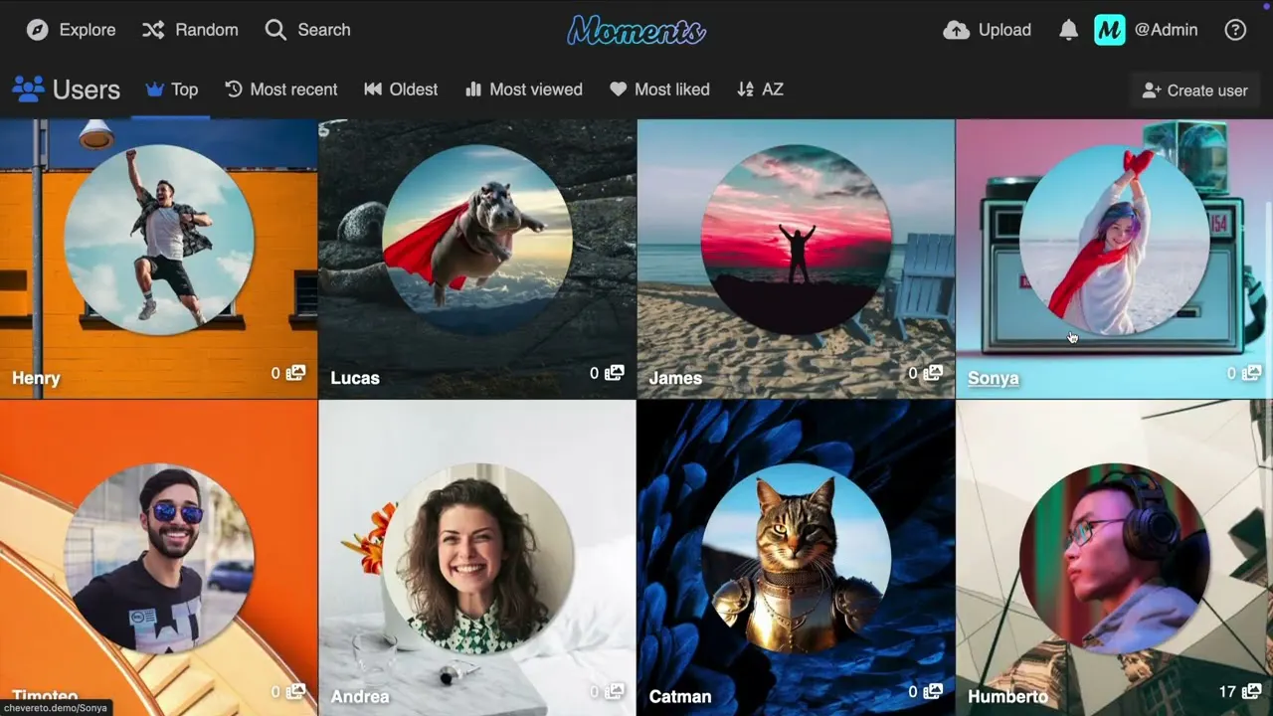Click the Andrea username link
This screenshot has width=1273, height=716.
click(360, 696)
